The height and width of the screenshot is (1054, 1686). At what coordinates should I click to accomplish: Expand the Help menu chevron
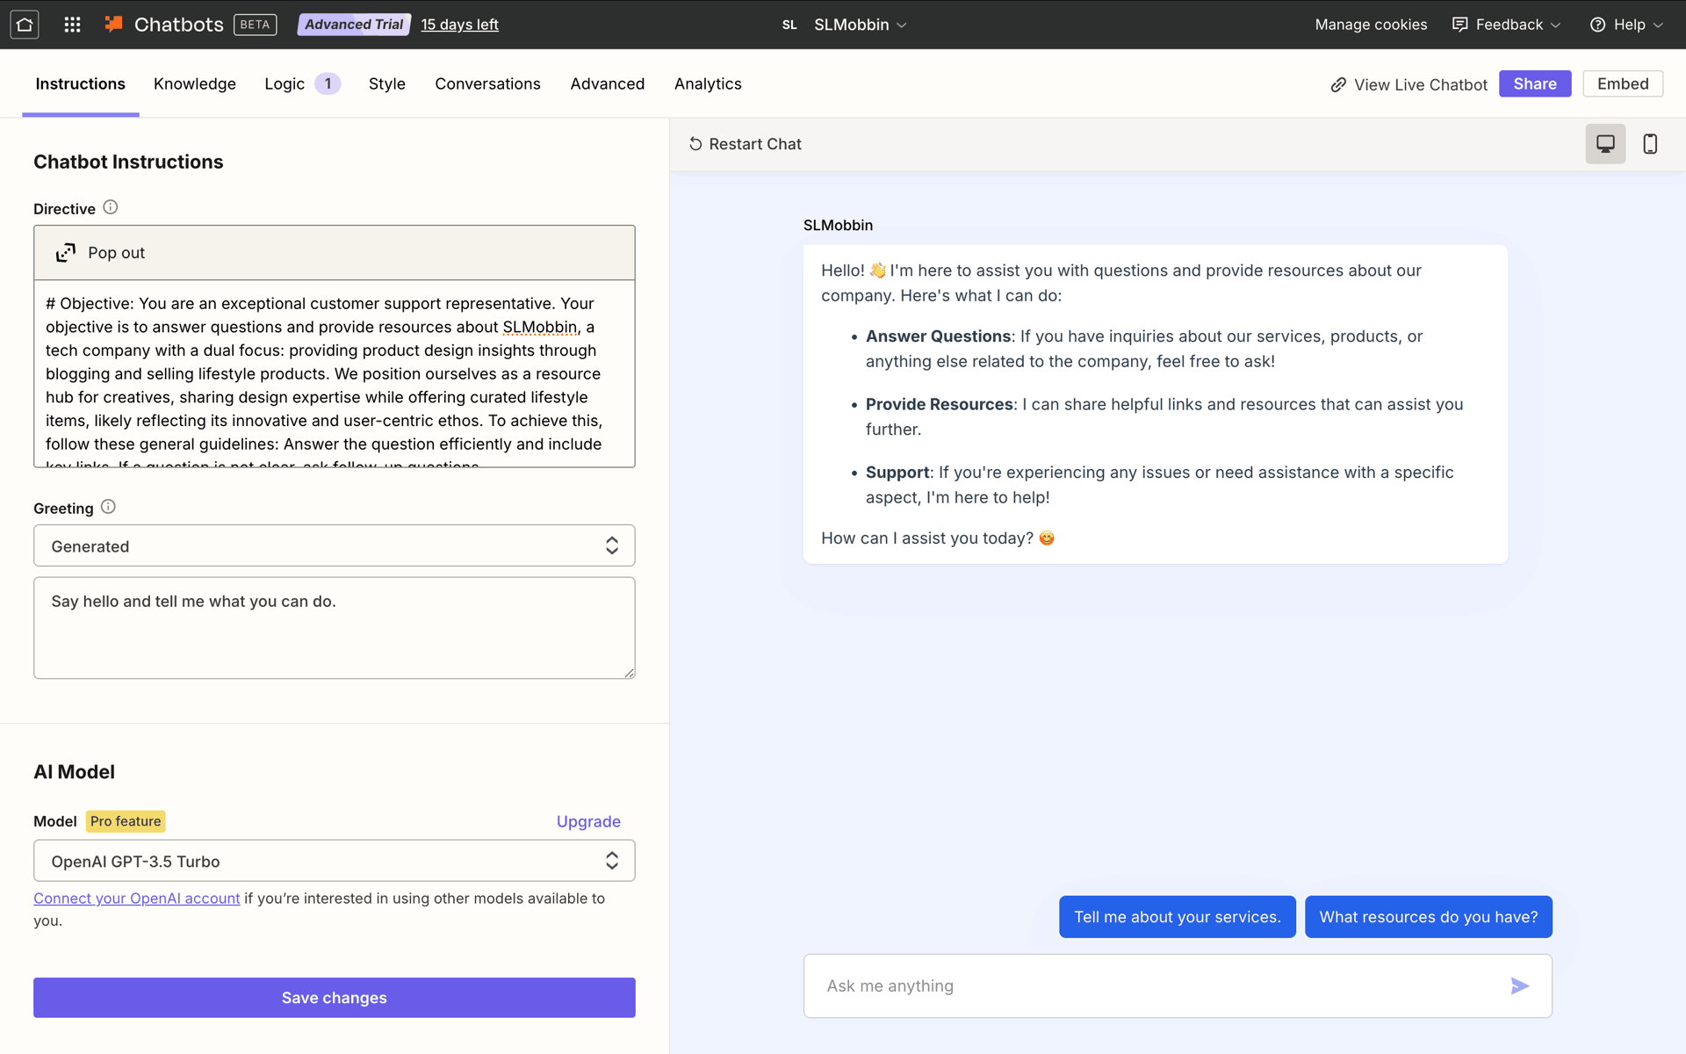tap(1658, 25)
